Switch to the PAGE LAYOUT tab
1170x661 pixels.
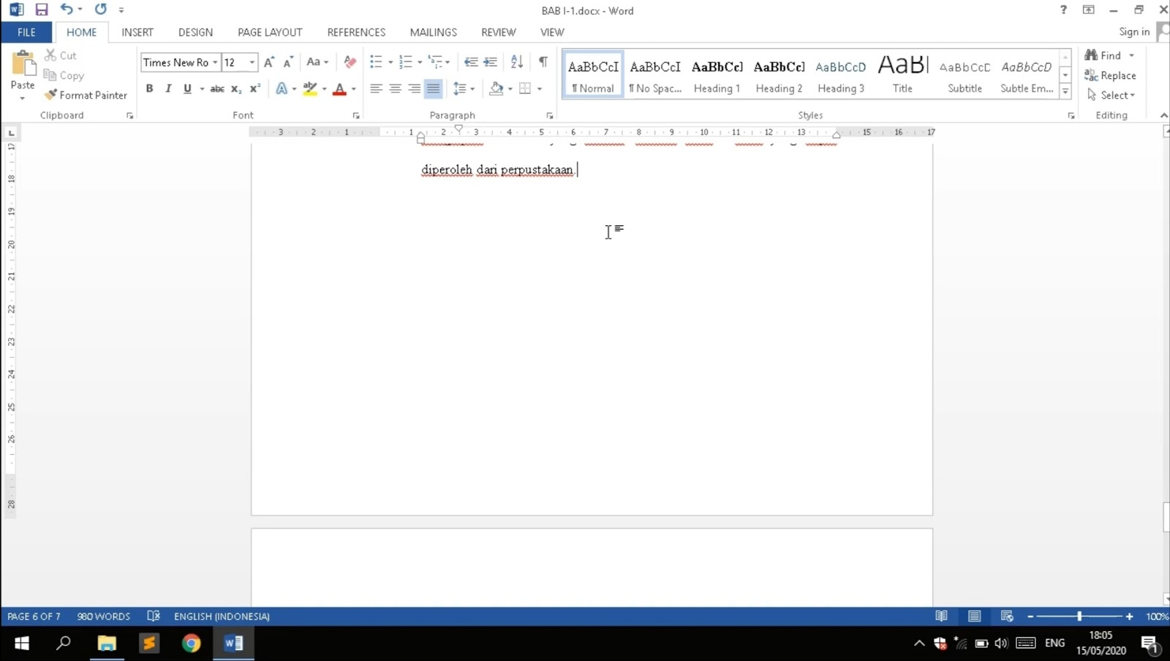coord(270,32)
